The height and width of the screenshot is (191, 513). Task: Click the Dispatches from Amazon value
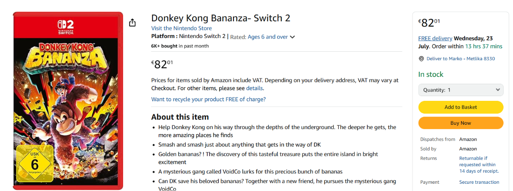[468, 139]
